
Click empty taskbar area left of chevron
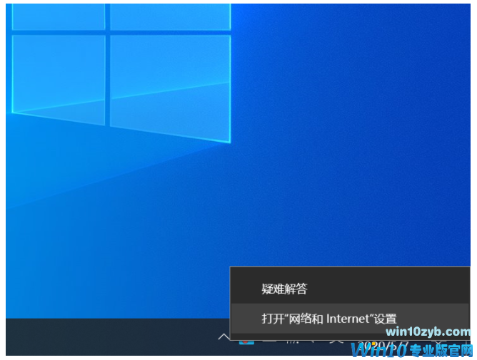point(107,337)
